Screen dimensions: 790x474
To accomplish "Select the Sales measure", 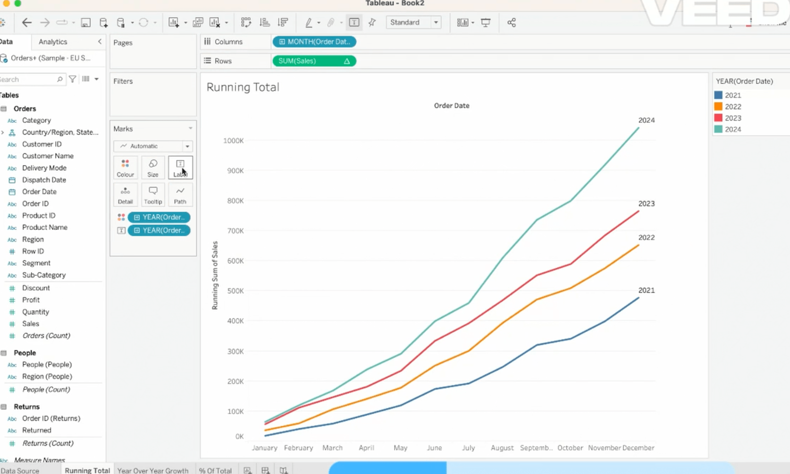I will click(x=31, y=323).
